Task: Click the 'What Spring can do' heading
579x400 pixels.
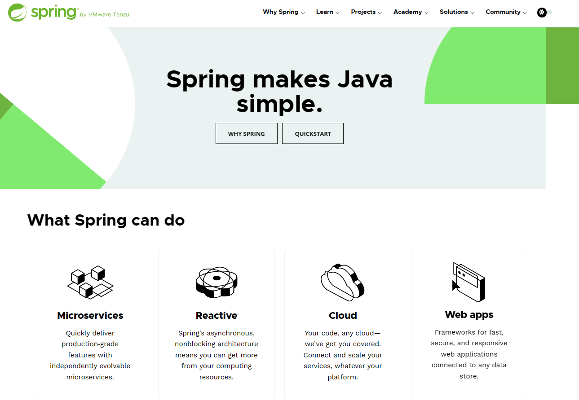Action: tap(106, 220)
